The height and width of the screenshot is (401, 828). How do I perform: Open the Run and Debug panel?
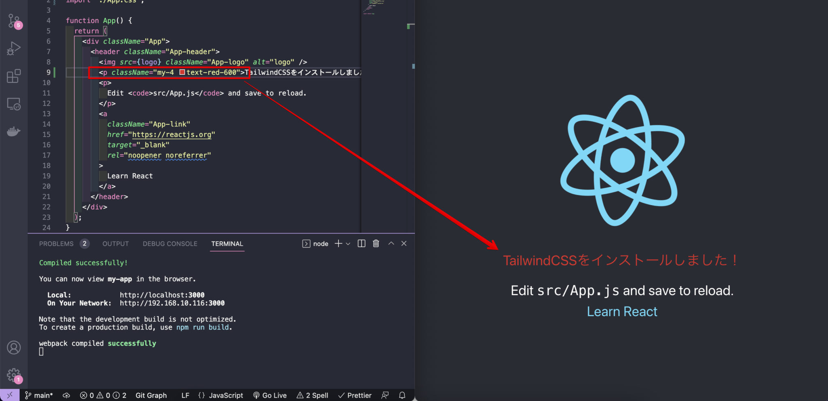[13, 48]
